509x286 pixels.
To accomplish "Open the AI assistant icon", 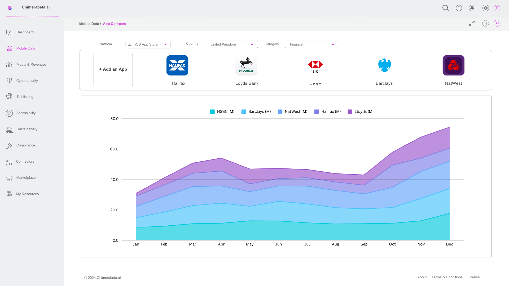I will [x=497, y=23].
